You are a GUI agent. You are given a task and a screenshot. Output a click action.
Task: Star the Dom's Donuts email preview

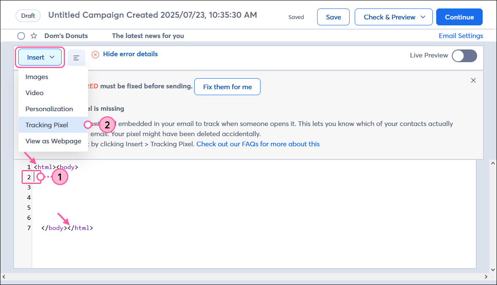point(33,36)
